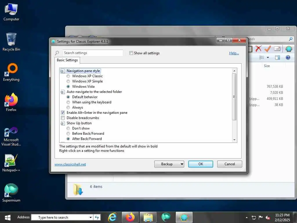Select Don't show for the Up button
Screen dimensions: 297x223
click(x=68, y=128)
